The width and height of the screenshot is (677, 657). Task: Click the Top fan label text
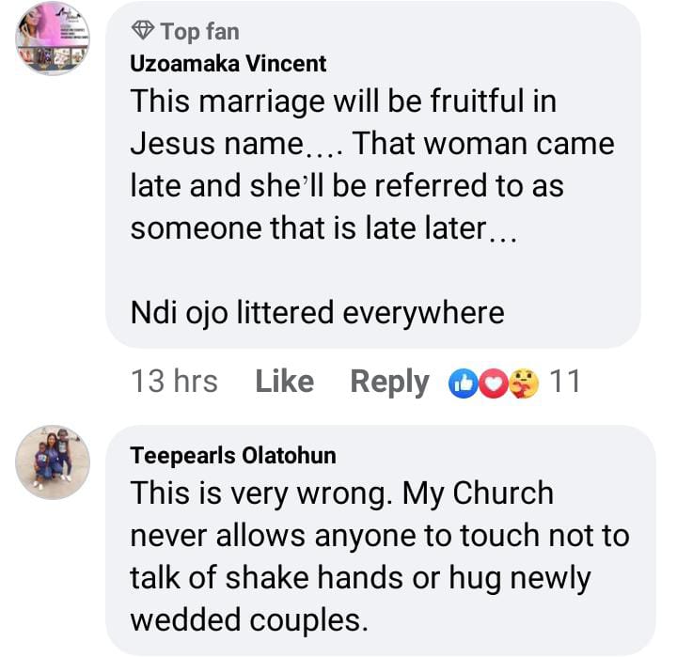(199, 32)
